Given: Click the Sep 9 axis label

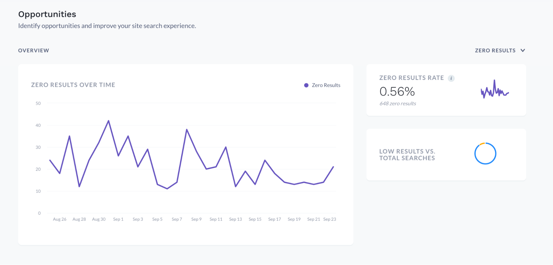Looking at the screenshot, I should (196, 219).
